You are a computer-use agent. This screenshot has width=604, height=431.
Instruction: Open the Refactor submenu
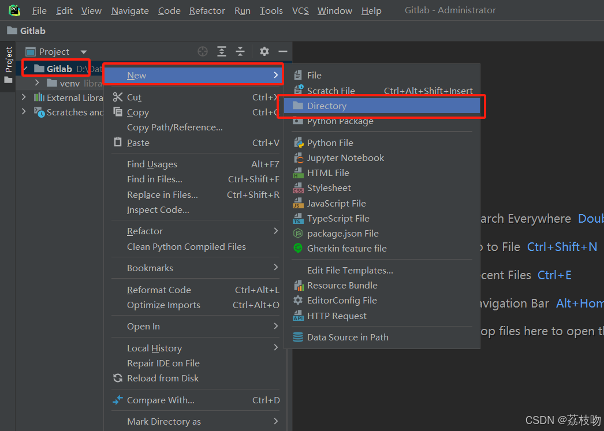click(x=196, y=231)
